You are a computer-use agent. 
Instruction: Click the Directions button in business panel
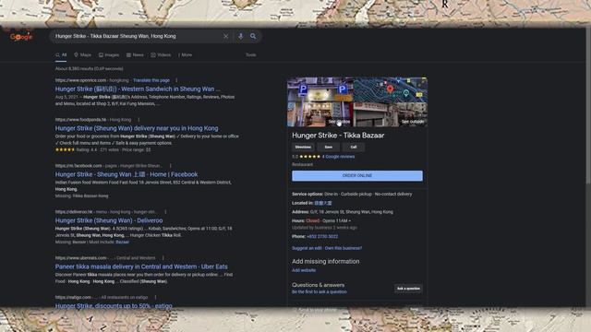[x=303, y=148]
